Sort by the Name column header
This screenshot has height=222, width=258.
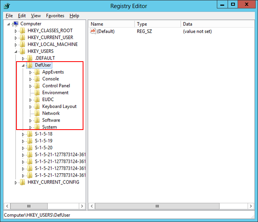112,24
